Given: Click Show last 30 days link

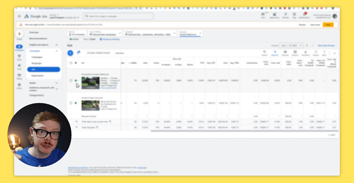Looking at the screenshot, I should pos(326,45).
